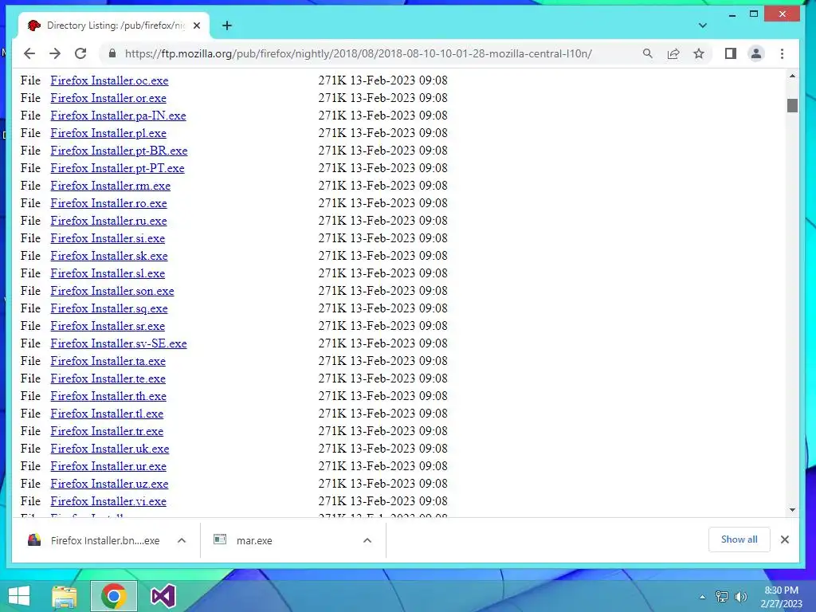Download Firefox Installer.ur.exe
Image resolution: width=816 pixels, height=612 pixels.
point(108,466)
